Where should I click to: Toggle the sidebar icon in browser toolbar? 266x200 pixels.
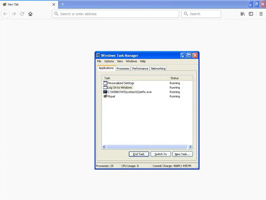pyautogui.click(x=251, y=14)
